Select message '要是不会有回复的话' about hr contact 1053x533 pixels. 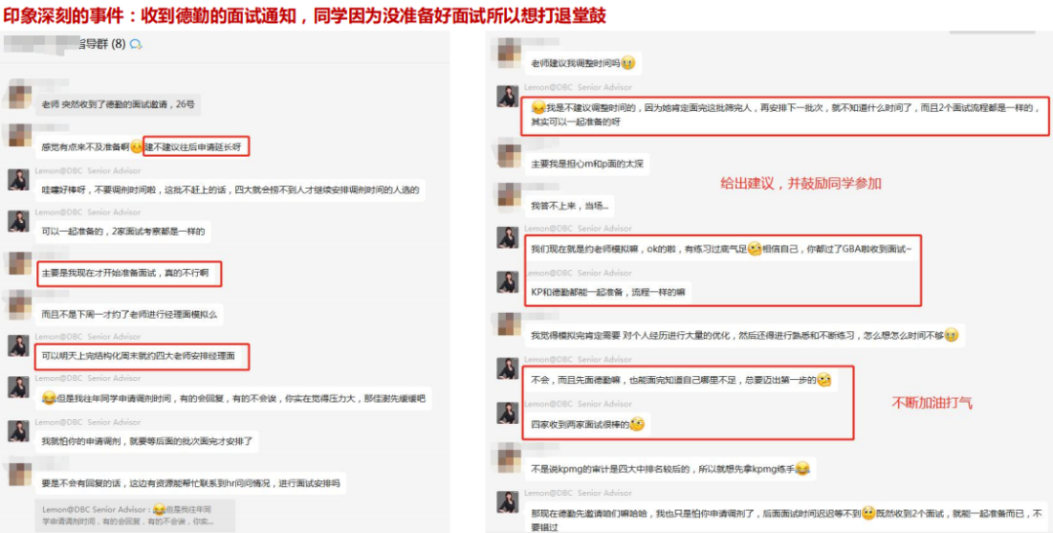point(191,482)
